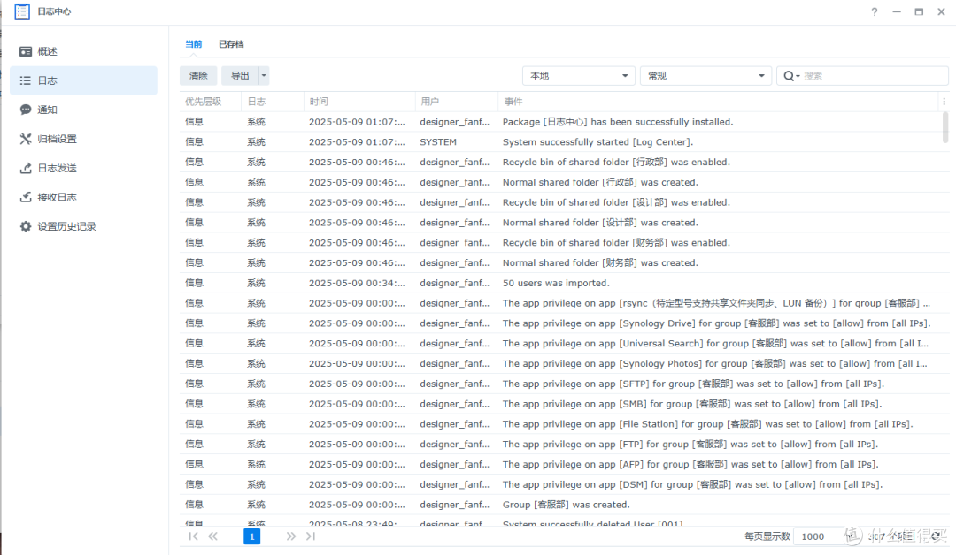The height and width of the screenshot is (555, 956).
Task: Go to next page double arrow
Action: [291, 536]
